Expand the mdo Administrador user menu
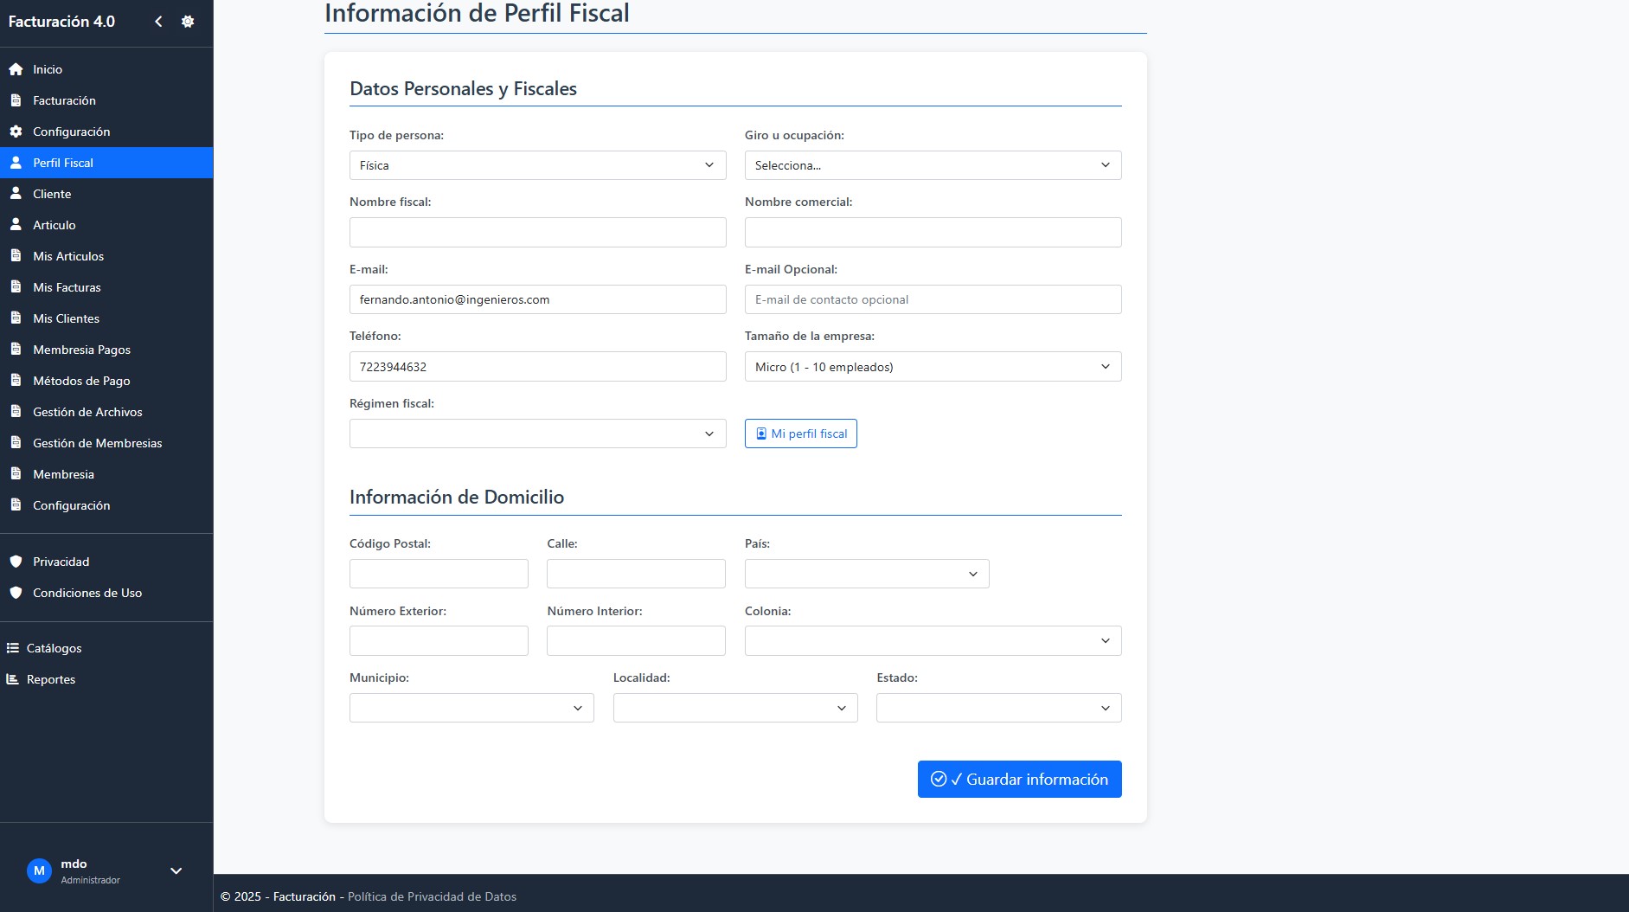 pos(176,870)
